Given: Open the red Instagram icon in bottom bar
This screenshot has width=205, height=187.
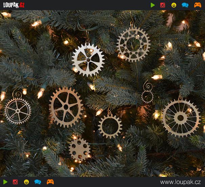Looking at the screenshot, I should click(x=15, y=182).
